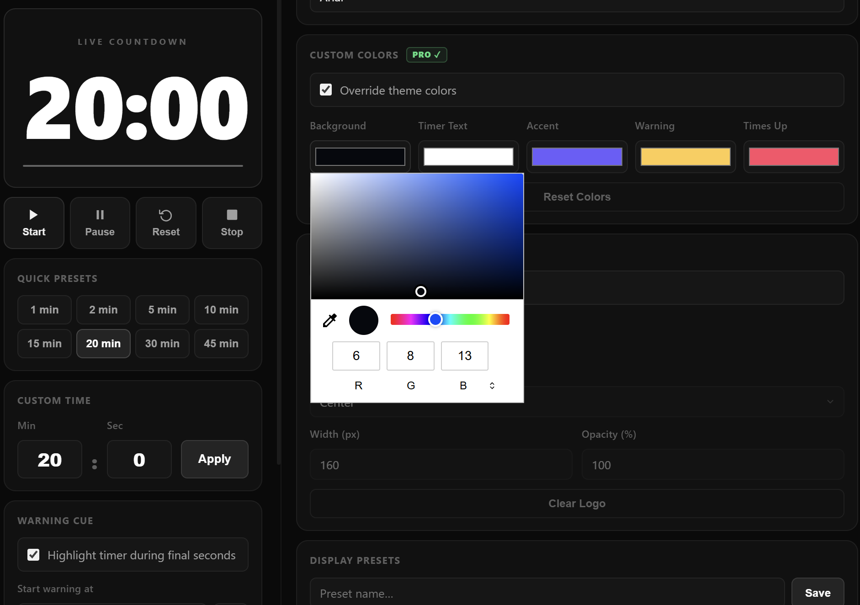Open the Times Up red color swatch
860x605 pixels.
click(793, 156)
